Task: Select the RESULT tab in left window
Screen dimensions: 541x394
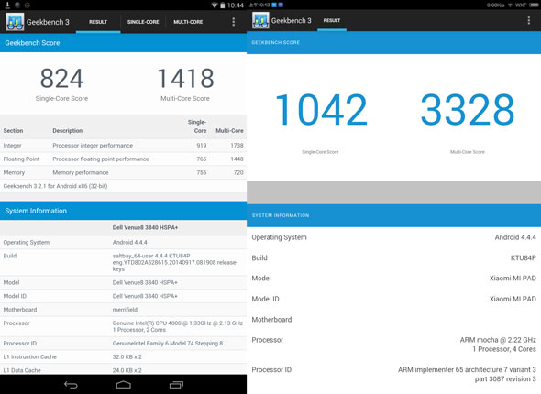Action: [x=98, y=22]
